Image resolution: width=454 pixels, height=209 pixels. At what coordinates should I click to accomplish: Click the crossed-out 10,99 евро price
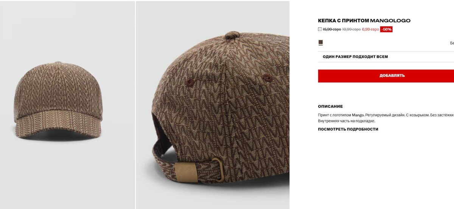351,29
